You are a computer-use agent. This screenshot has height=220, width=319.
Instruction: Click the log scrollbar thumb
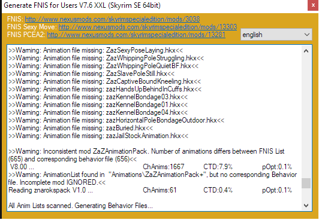click(x=306, y=184)
